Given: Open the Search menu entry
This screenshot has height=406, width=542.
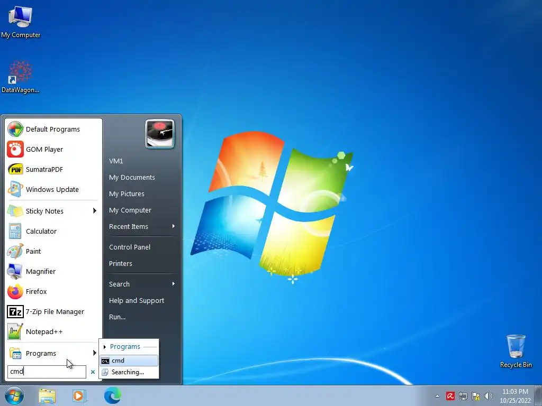Looking at the screenshot, I should tap(142, 284).
